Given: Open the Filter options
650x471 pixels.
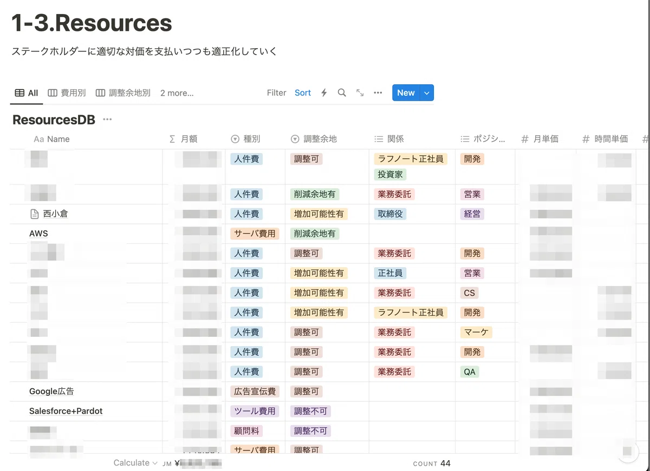Looking at the screenshot, I should tap(276, 93).
